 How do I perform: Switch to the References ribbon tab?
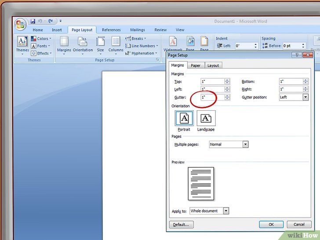pos(111,30)
